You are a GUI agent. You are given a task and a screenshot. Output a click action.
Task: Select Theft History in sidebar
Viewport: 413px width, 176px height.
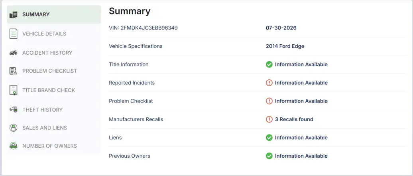54,109
